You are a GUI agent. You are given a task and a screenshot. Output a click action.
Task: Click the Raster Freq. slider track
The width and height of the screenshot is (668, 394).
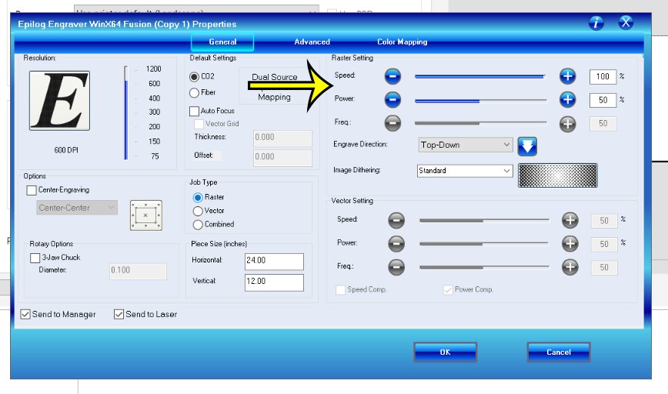click(480, 122)
